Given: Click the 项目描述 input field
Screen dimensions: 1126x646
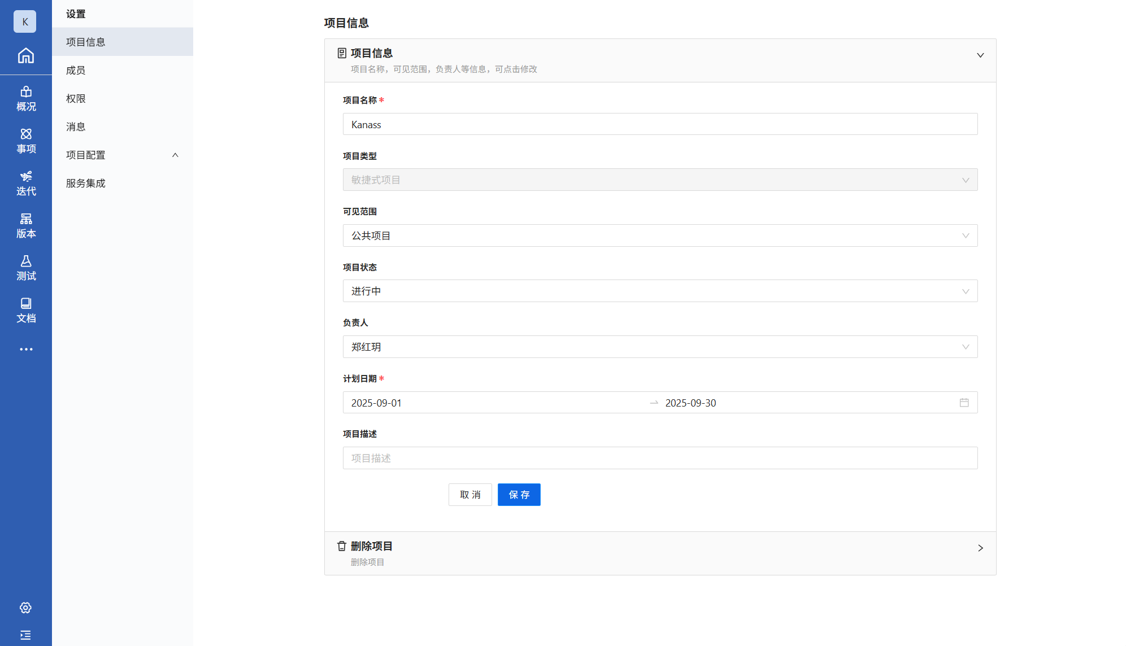Looking at the screenshot, I should pos(659,458).
